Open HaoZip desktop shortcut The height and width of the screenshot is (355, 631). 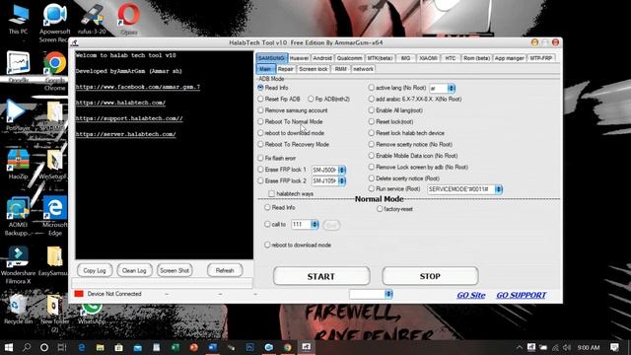tap(18, 163)
